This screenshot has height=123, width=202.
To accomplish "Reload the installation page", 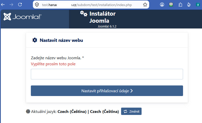I will 20,5.
